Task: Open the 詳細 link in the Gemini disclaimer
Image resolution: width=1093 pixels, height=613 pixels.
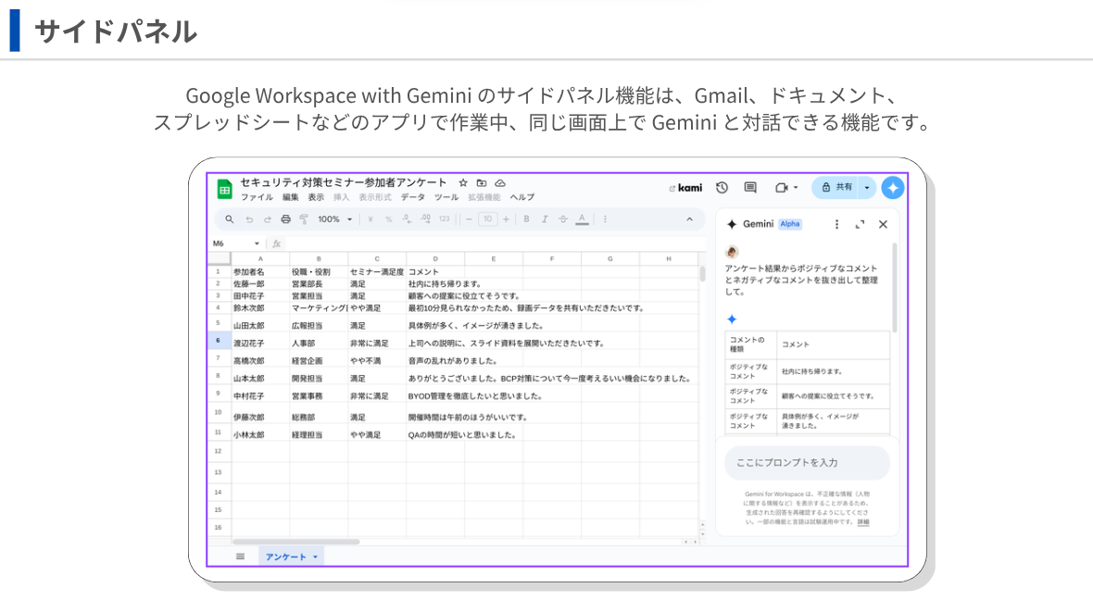Action: 863,521
